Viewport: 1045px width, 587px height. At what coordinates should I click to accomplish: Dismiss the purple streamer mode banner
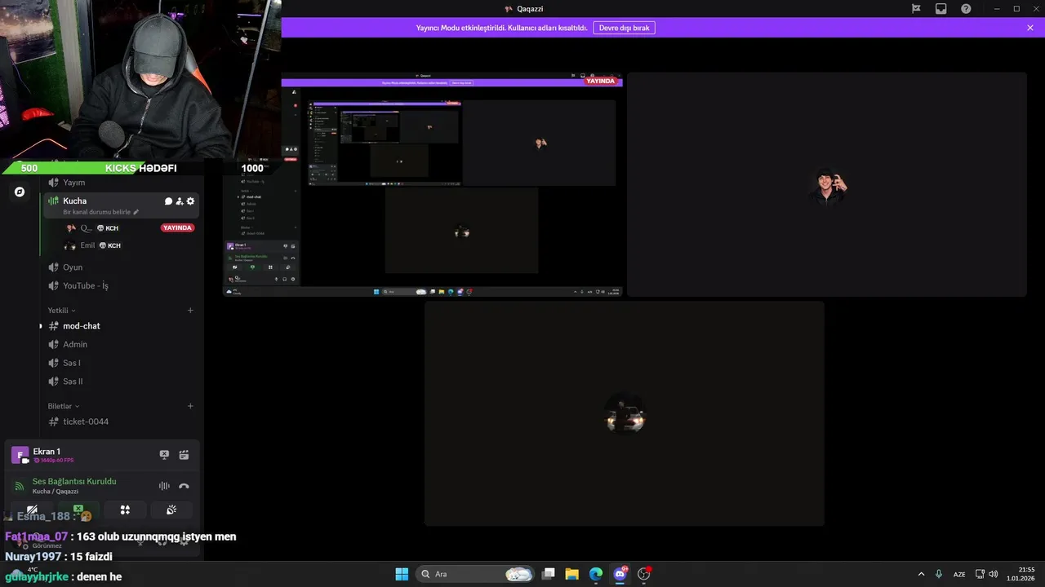(x=1030, y=28)
